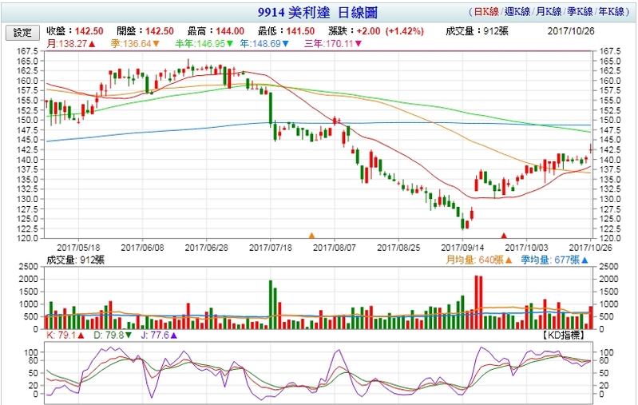Click the orange triangle marker under the price chart

tap(311, 236)
